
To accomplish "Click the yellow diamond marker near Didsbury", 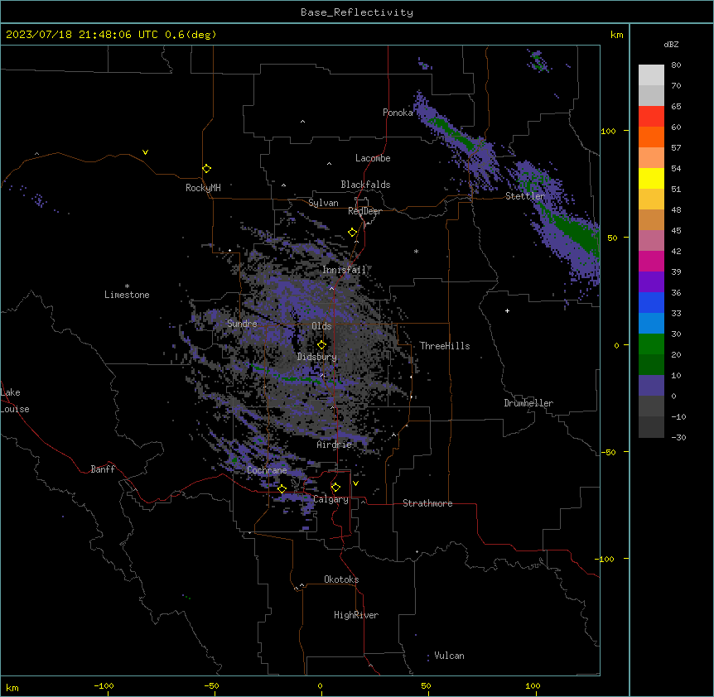I will point(321,345).
